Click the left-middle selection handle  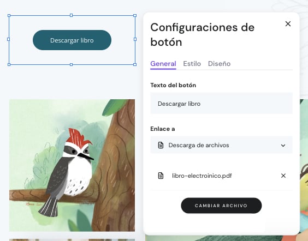[x=8, y=39]
